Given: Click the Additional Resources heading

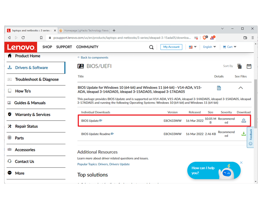Looking at the screenshot, I should point(97,152).
